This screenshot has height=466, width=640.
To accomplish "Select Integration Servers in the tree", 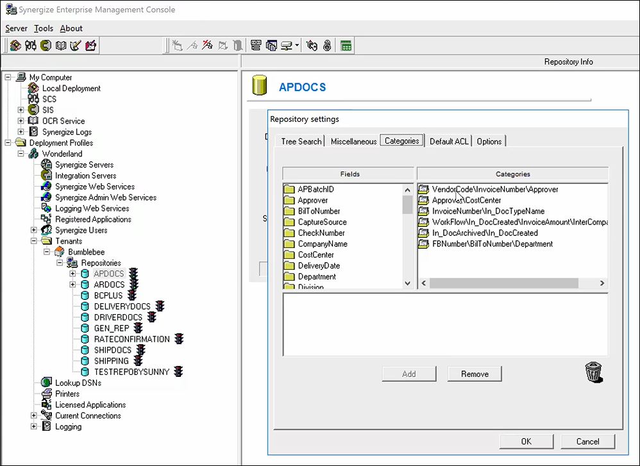I will tap(86, 176).
